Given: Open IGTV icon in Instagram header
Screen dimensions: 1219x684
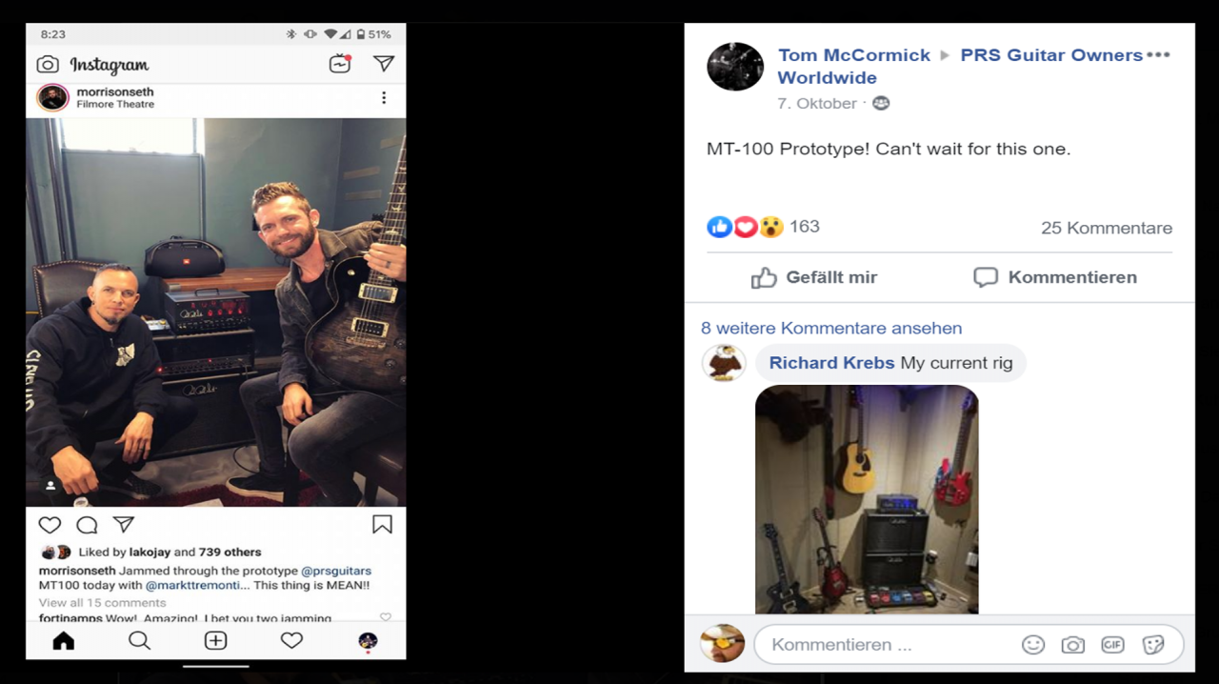Looking at the screenshot, I should (340, 64).
